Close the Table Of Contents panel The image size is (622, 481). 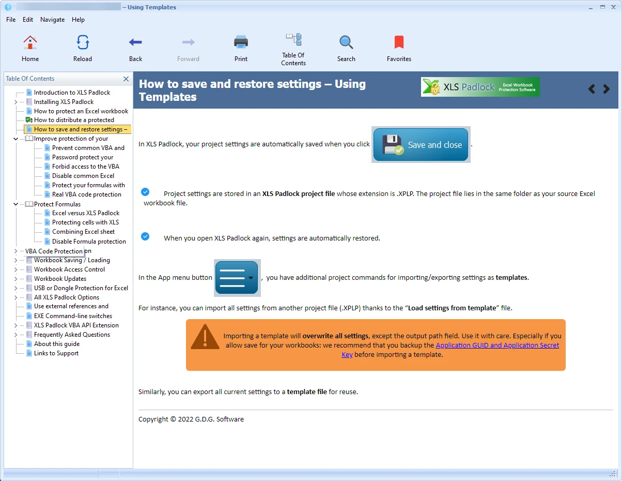pyautogui.click(x=126, y=79)
